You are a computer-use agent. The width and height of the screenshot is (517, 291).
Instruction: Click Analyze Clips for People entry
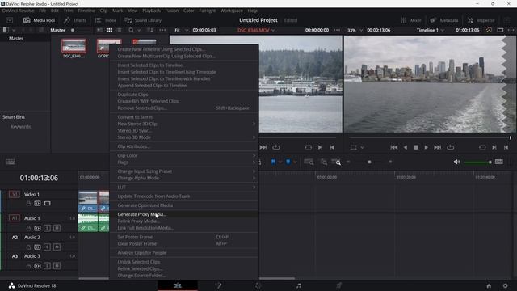tap(184, 253)
